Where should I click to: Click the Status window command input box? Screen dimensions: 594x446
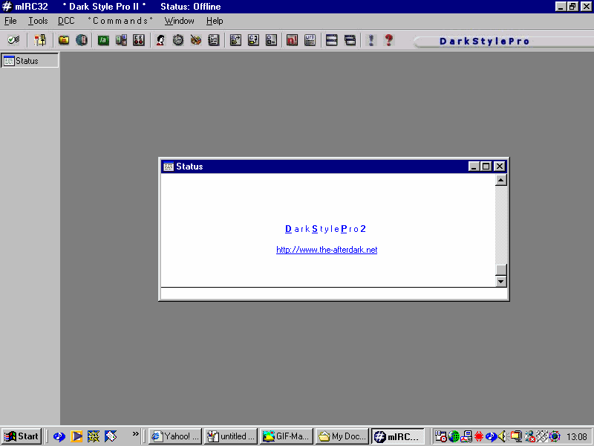pyautogui.click(x=333, y=294)
